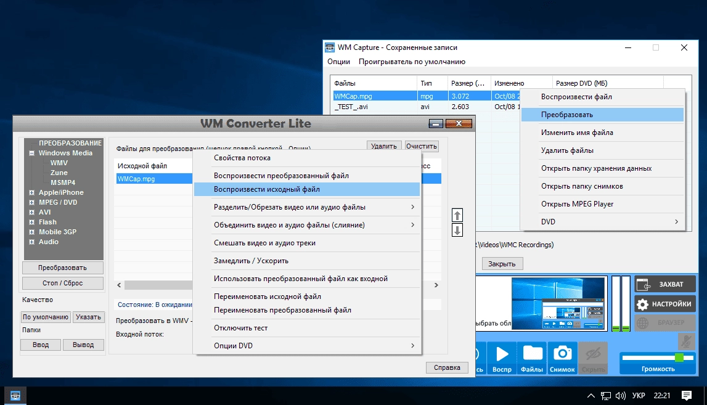
Task: Choose Смешать видео и аудио треки
Action: 306,243
